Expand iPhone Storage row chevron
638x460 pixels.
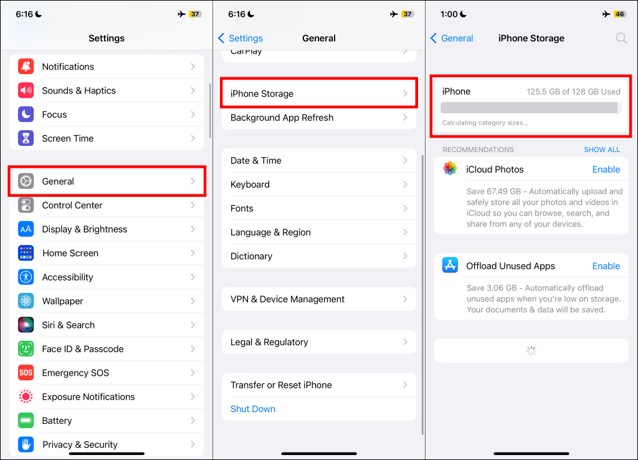coord(405,93)
